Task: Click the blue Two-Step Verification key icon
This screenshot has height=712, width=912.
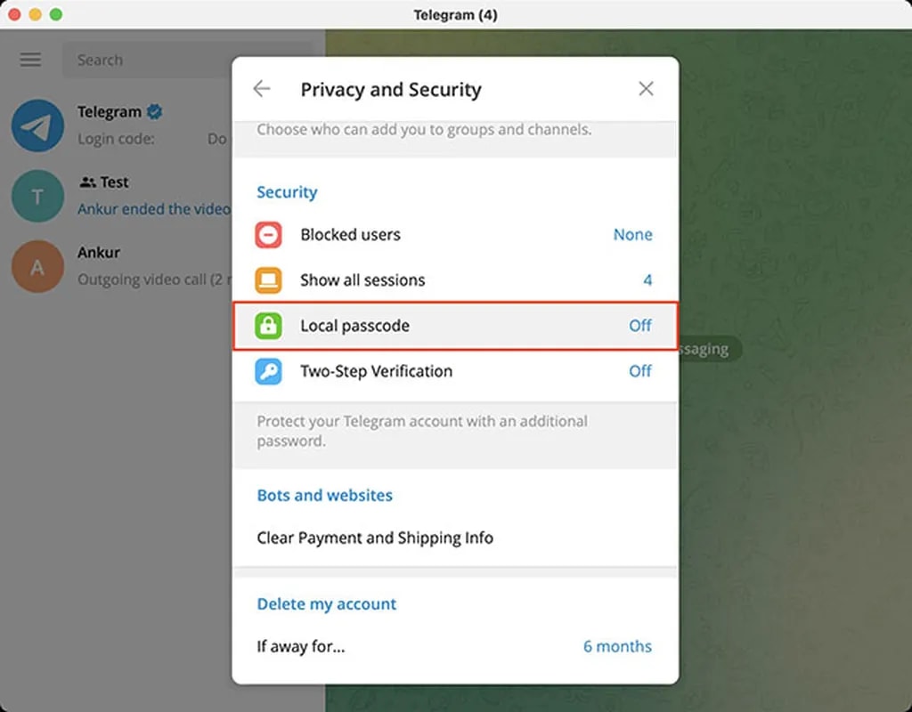Action: point(268,371)
